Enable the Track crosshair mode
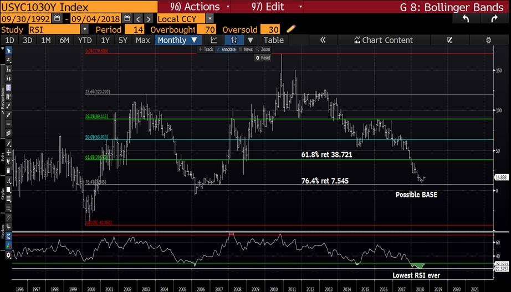 206,49
